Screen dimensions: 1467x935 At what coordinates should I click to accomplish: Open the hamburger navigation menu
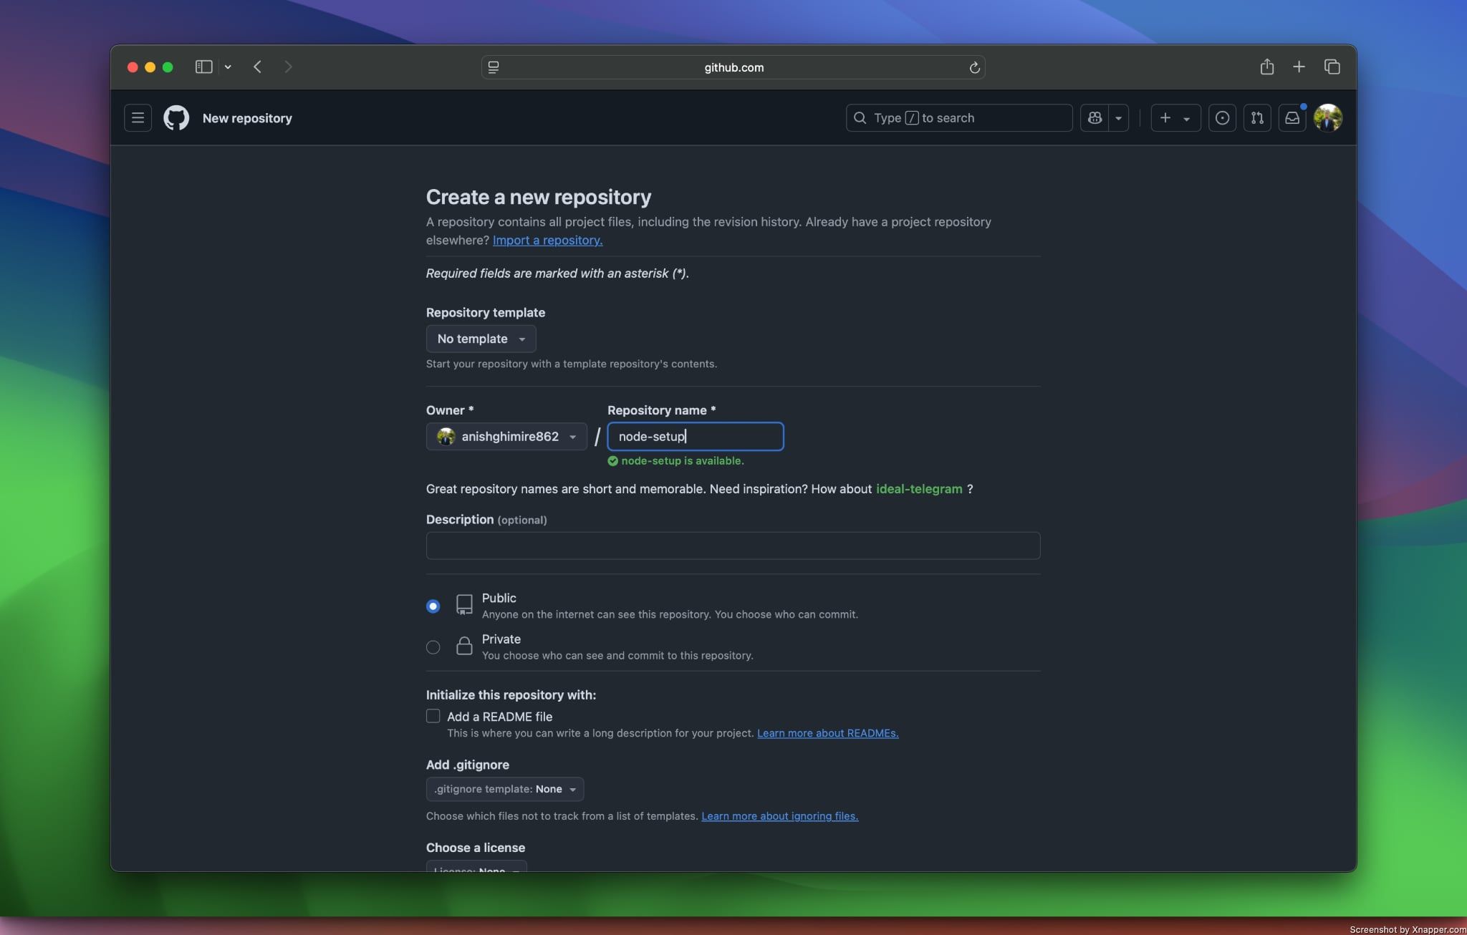(138, 117)
